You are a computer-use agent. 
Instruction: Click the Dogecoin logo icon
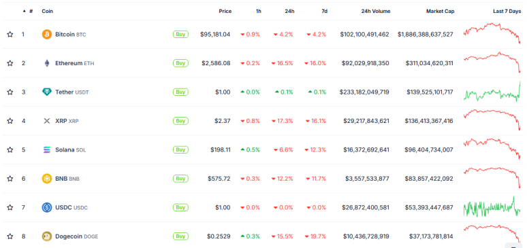click(x=47, y=236)
